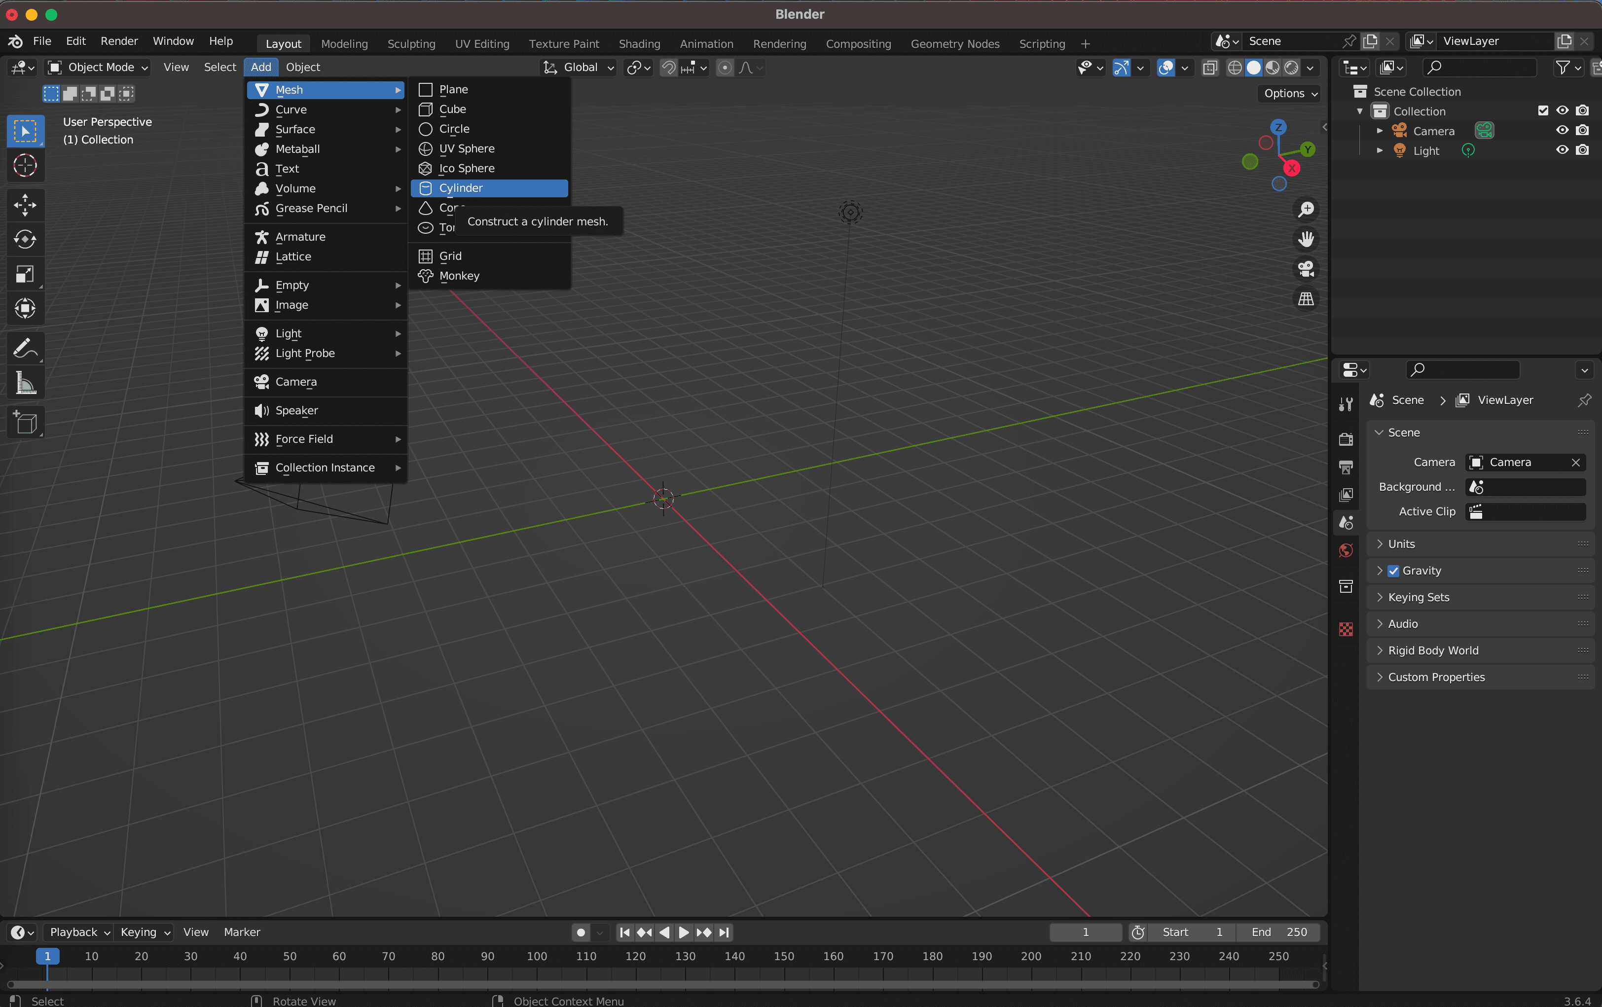Toggle camera view icon in viewport
This screenshot has height=1007, width=1602.
tap(1305, 269)
